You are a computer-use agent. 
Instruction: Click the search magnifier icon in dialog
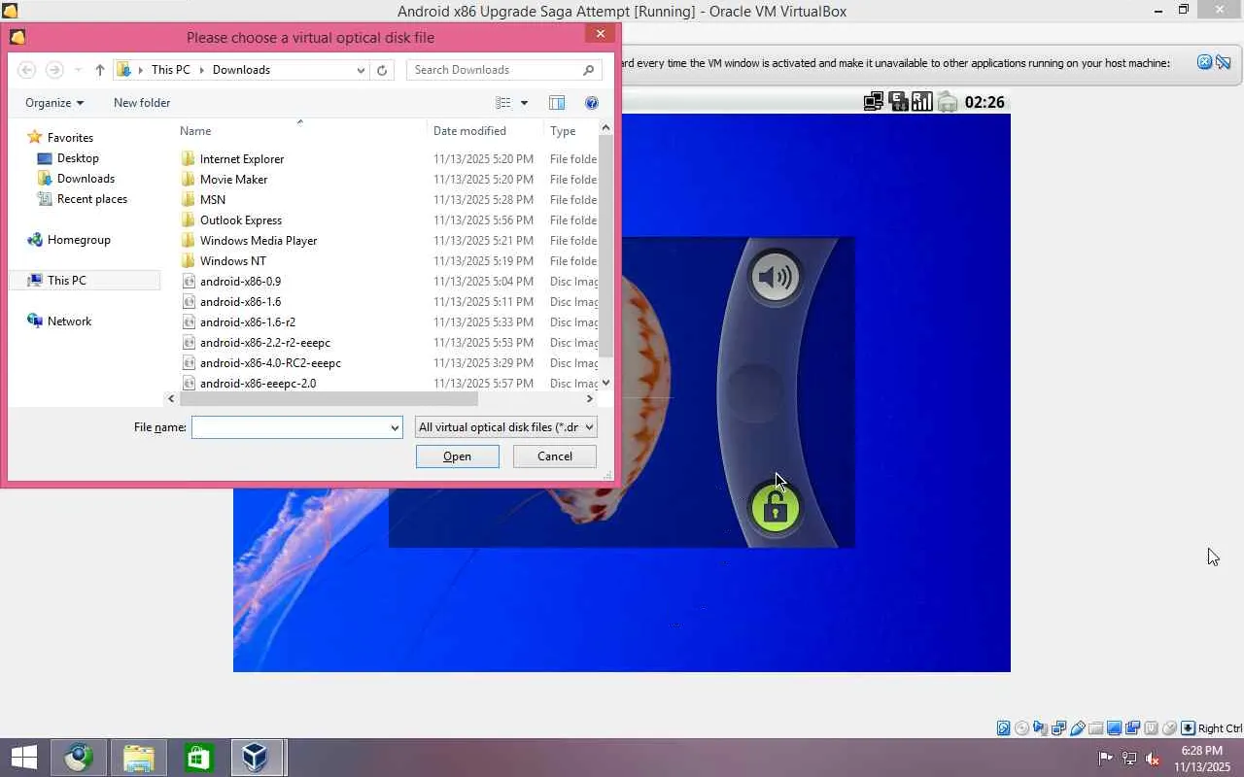[x=589, y=70]
